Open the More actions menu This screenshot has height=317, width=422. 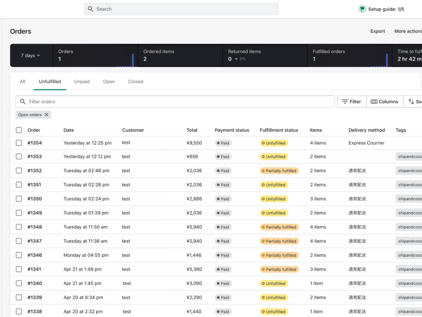(x=408, y=31)
